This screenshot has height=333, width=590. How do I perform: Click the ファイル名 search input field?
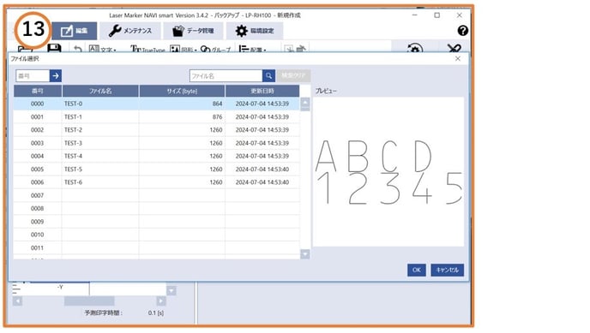coord(226,76)
